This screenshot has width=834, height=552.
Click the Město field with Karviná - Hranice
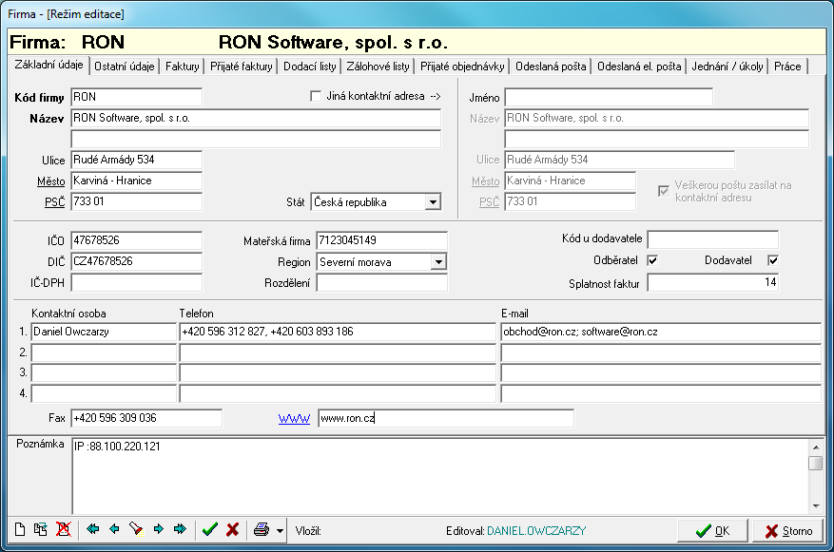click(x=137, y=181)
